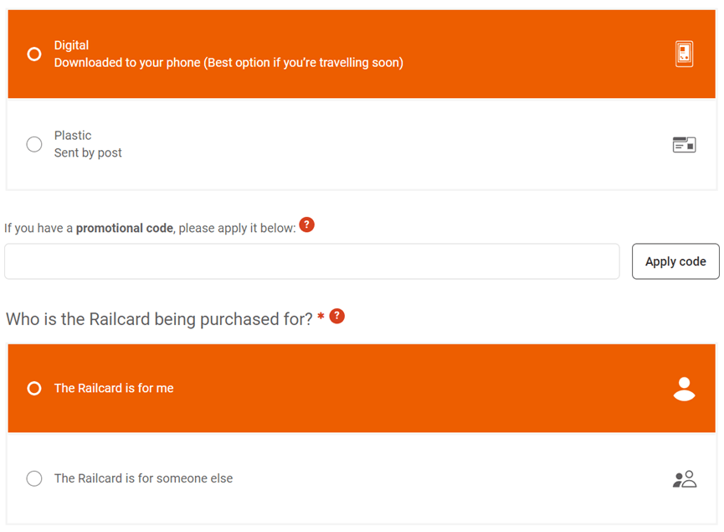Viewport: 724px width, 532px height.
Task: Click the 'Digital' option label
Action: tap(71, 45)
